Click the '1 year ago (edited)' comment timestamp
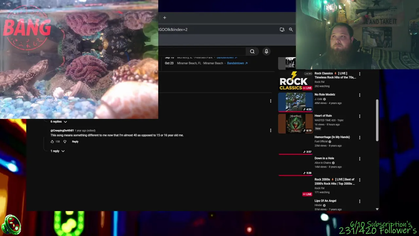Image resolution: width=419 pixels, height=236 pixels. point(85,130)
